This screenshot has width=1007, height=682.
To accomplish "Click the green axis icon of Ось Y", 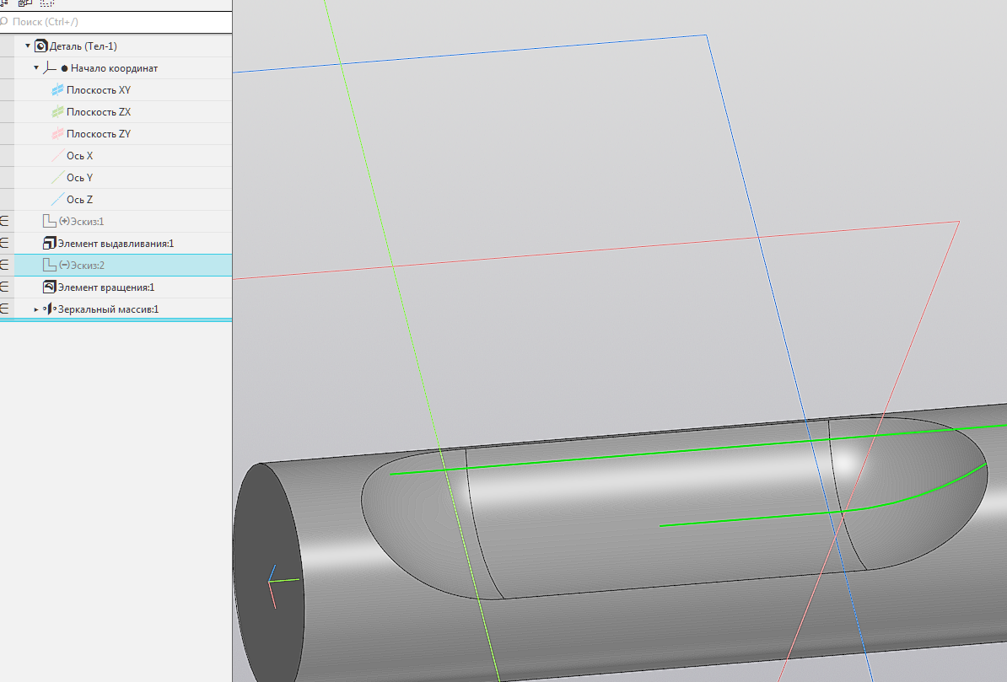I will point(58,177).
